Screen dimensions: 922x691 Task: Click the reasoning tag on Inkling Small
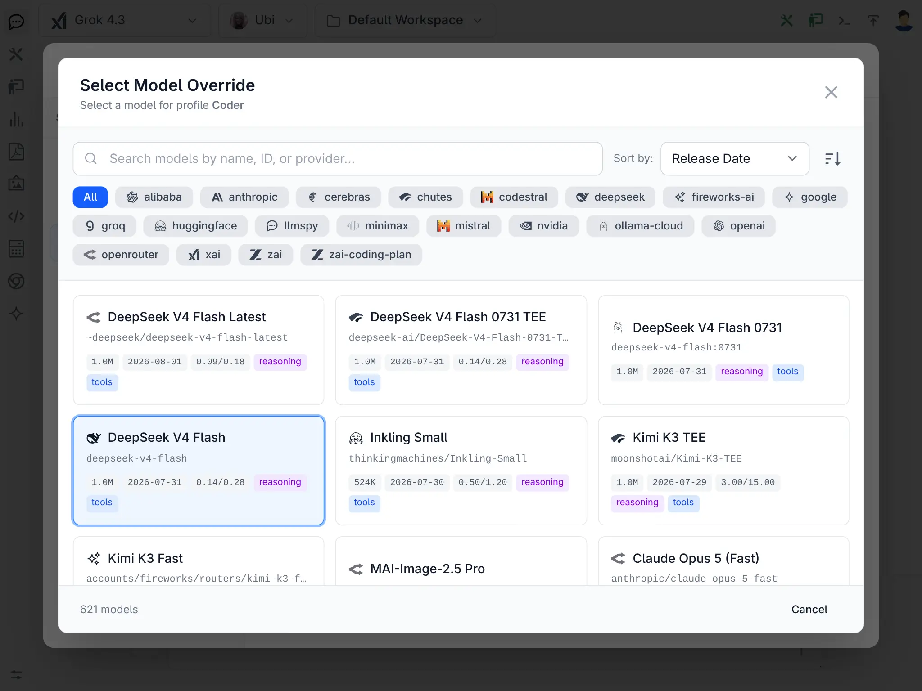[542, 482]
